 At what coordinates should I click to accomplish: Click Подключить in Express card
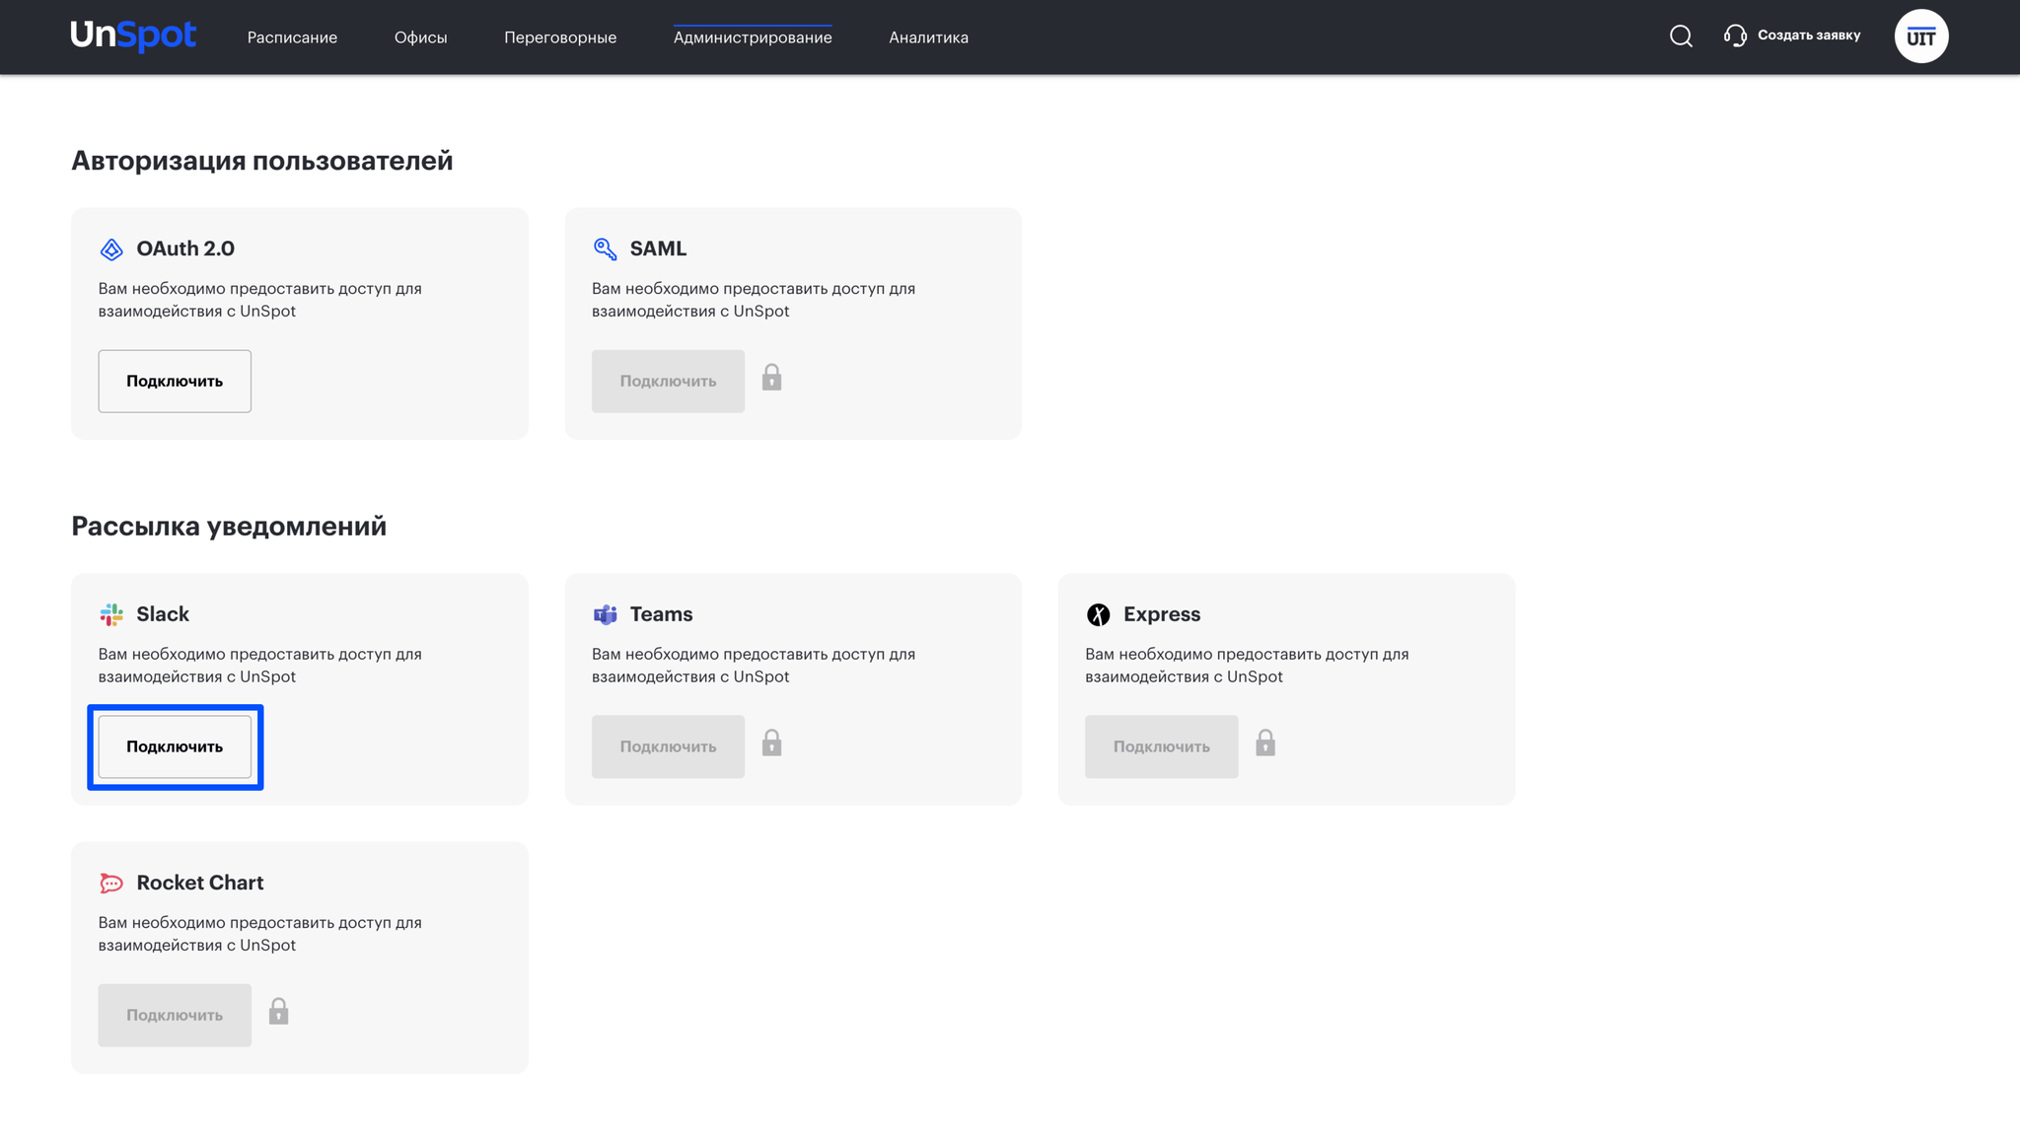click(1161, 746)
